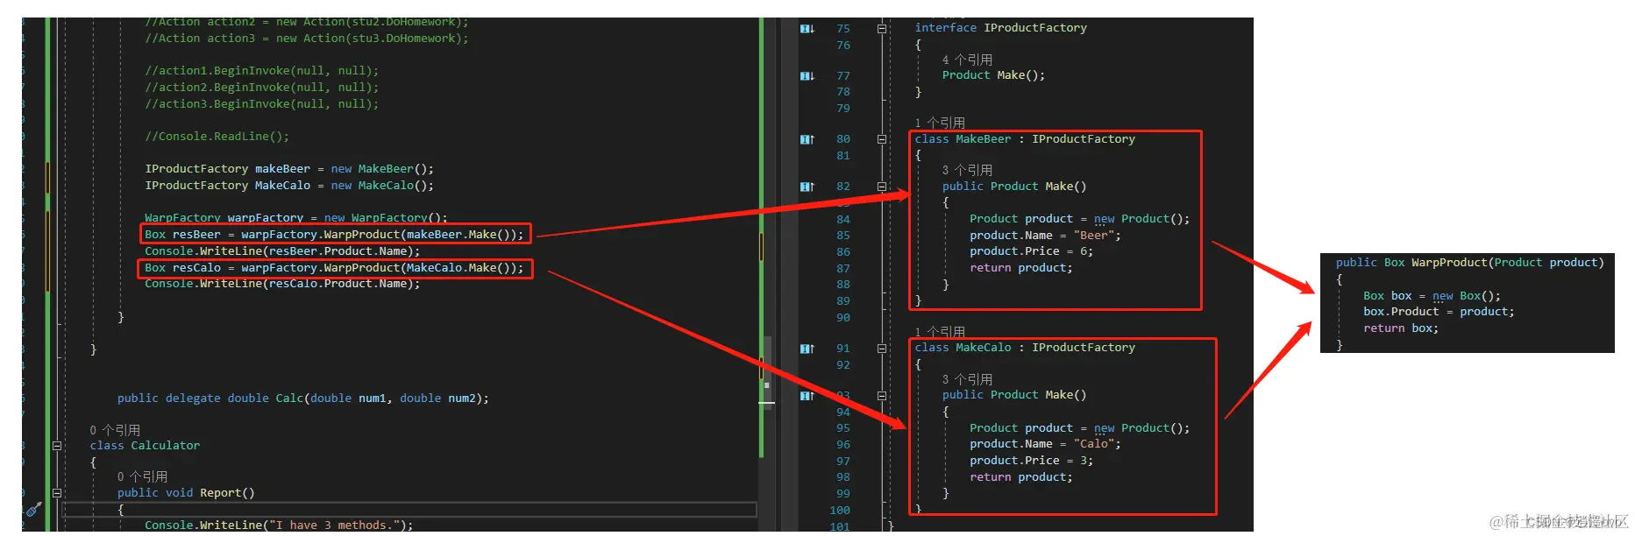Click the 'product.Price = 3;' line

click(1031, 461)
